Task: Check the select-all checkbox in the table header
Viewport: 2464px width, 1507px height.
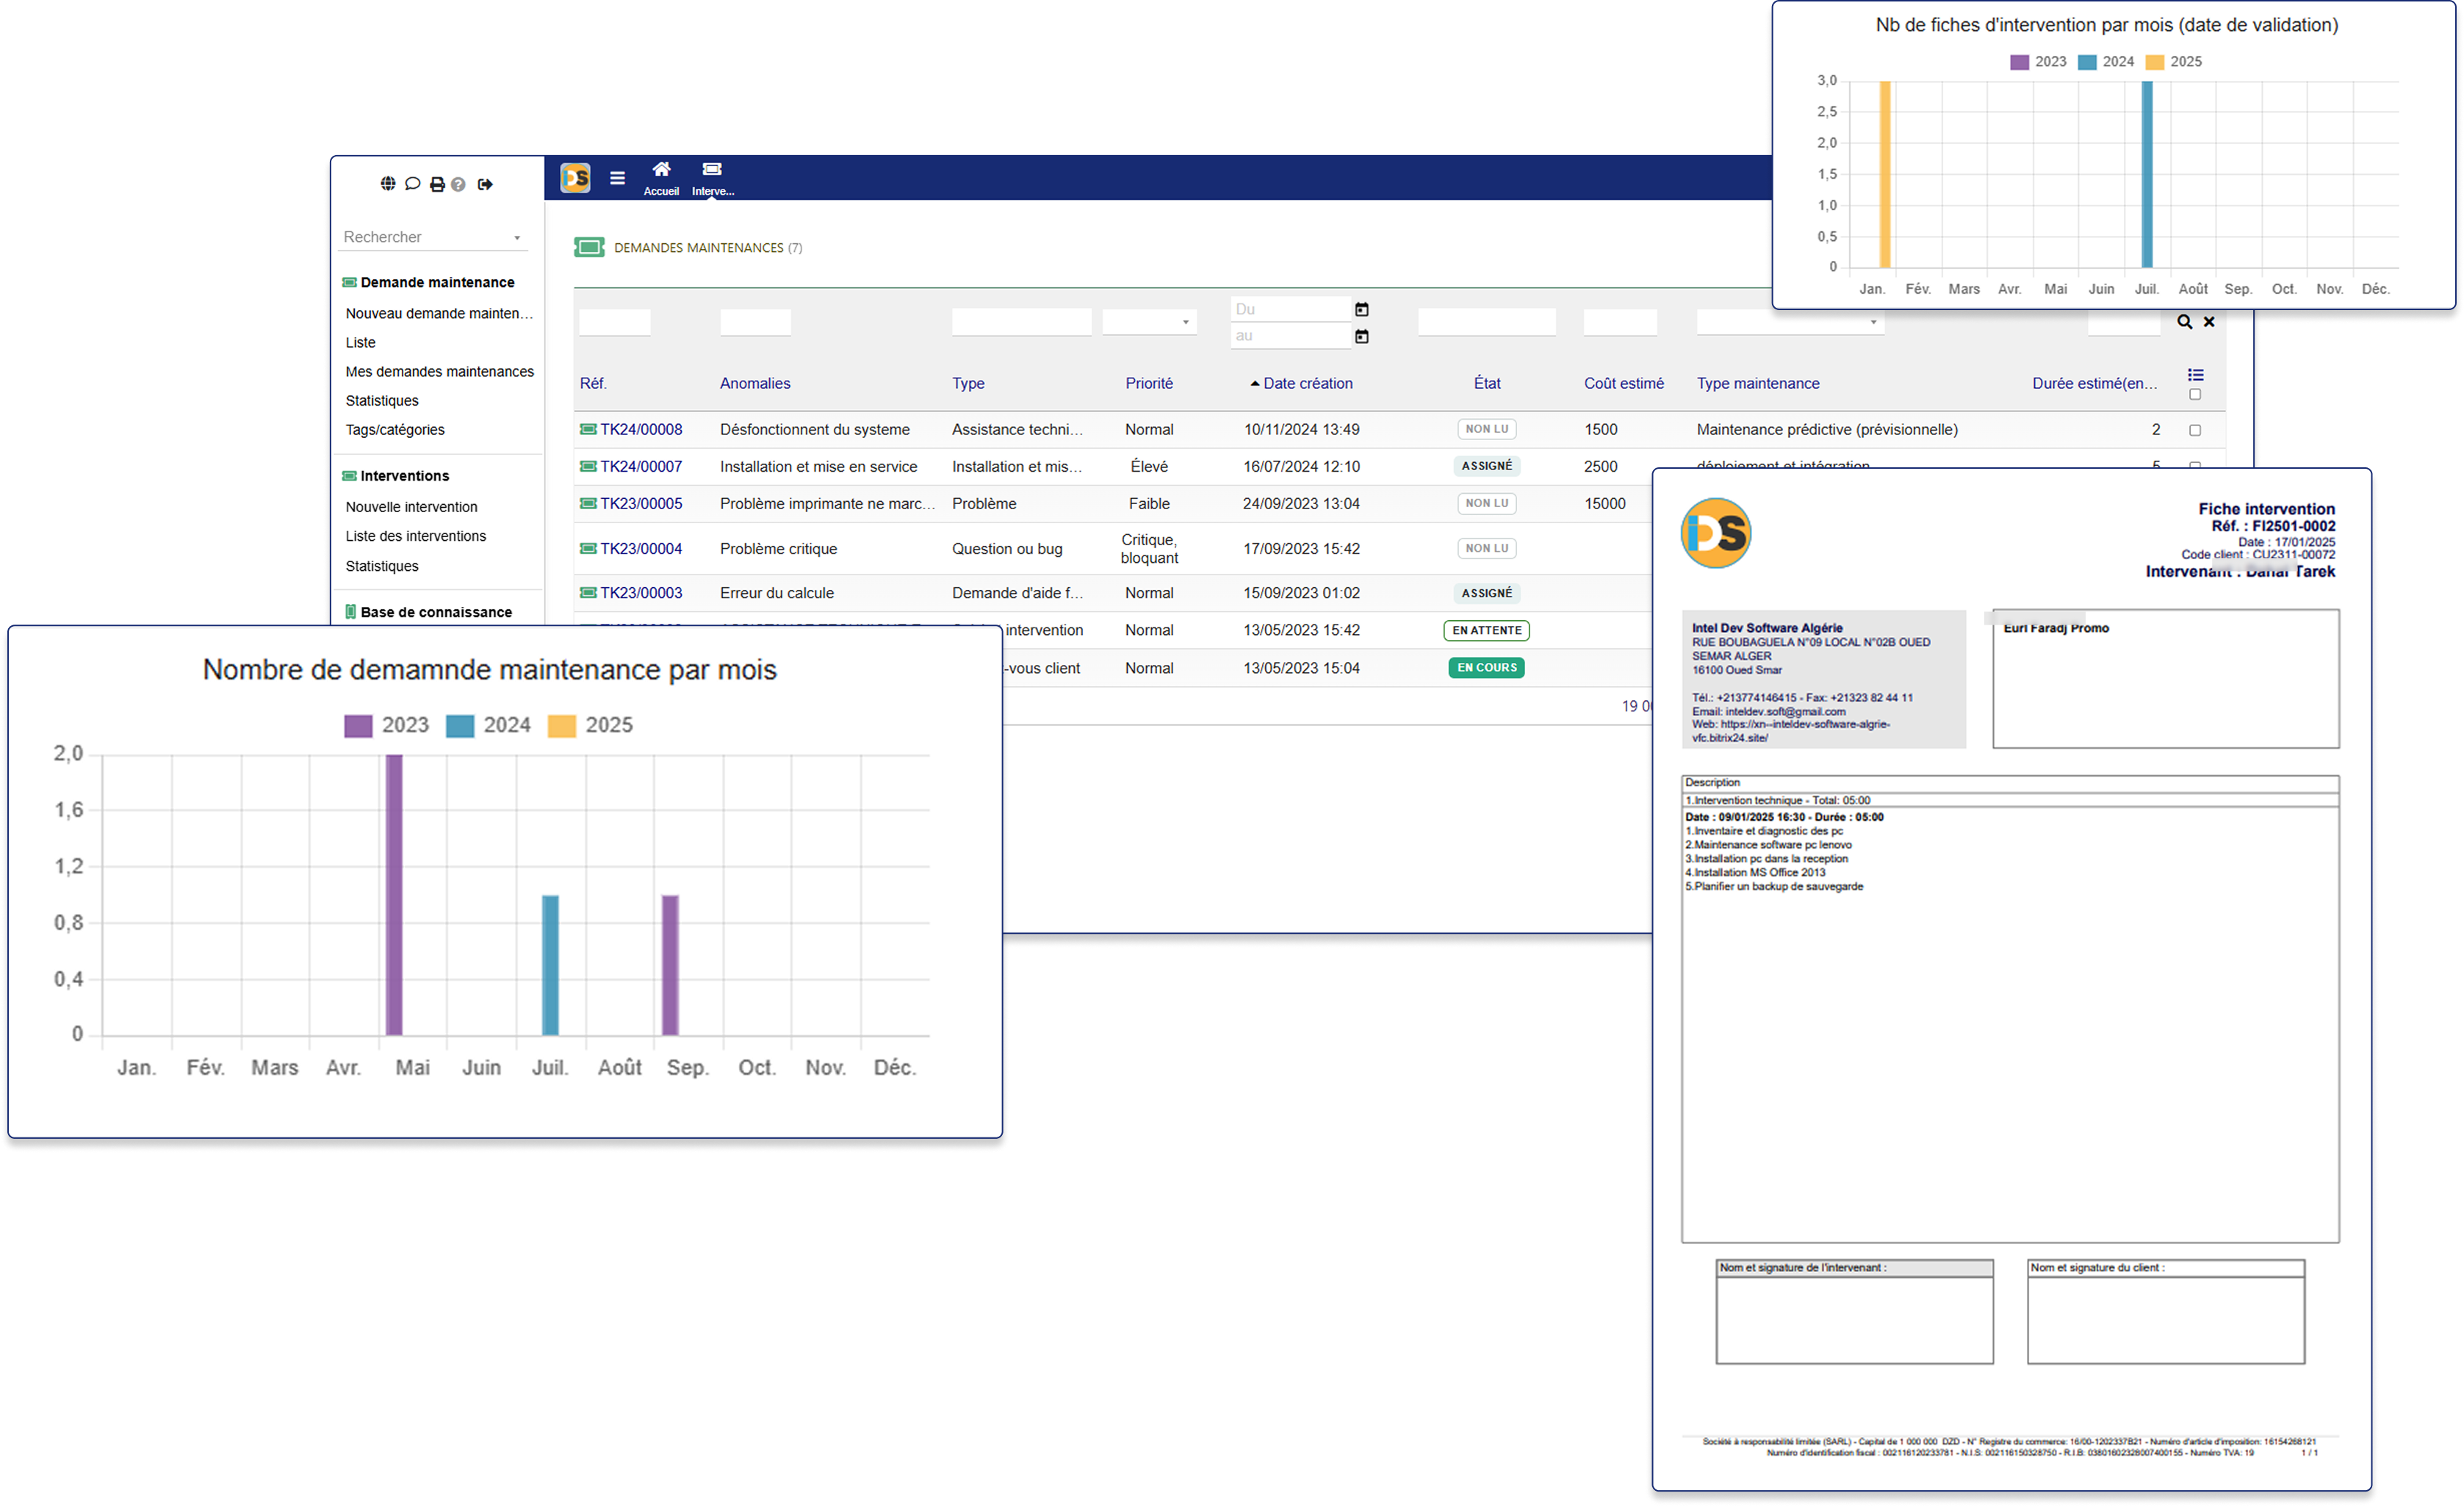Action: pos(2195,394)
